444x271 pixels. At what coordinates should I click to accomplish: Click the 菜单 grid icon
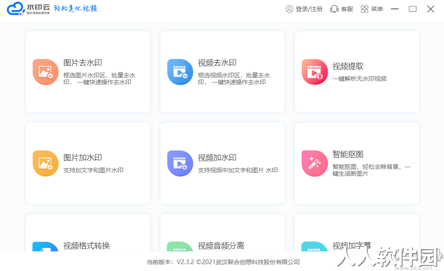click(x=364, y=9)
